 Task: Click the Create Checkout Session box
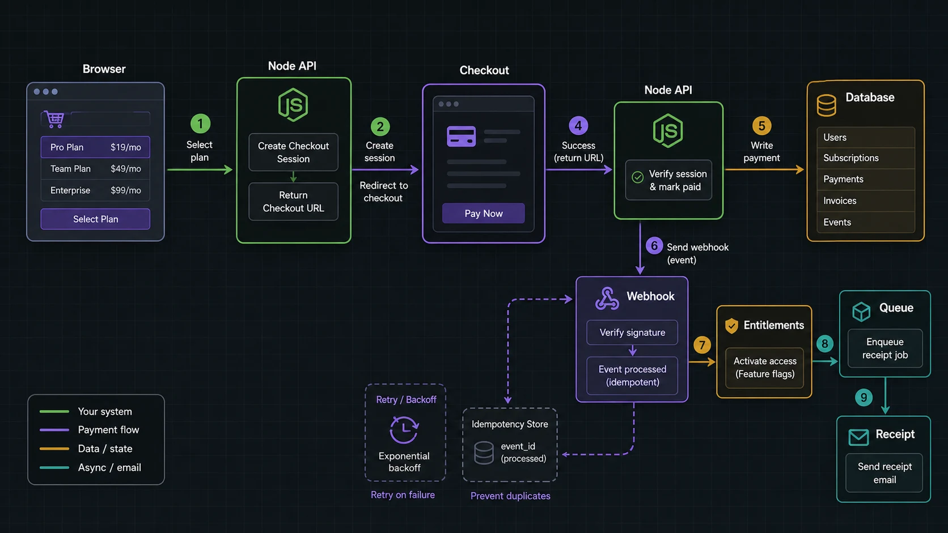[x=293, y=152]
